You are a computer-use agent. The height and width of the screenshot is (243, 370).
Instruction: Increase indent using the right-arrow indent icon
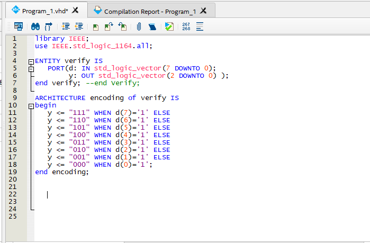tap(66, 26)
